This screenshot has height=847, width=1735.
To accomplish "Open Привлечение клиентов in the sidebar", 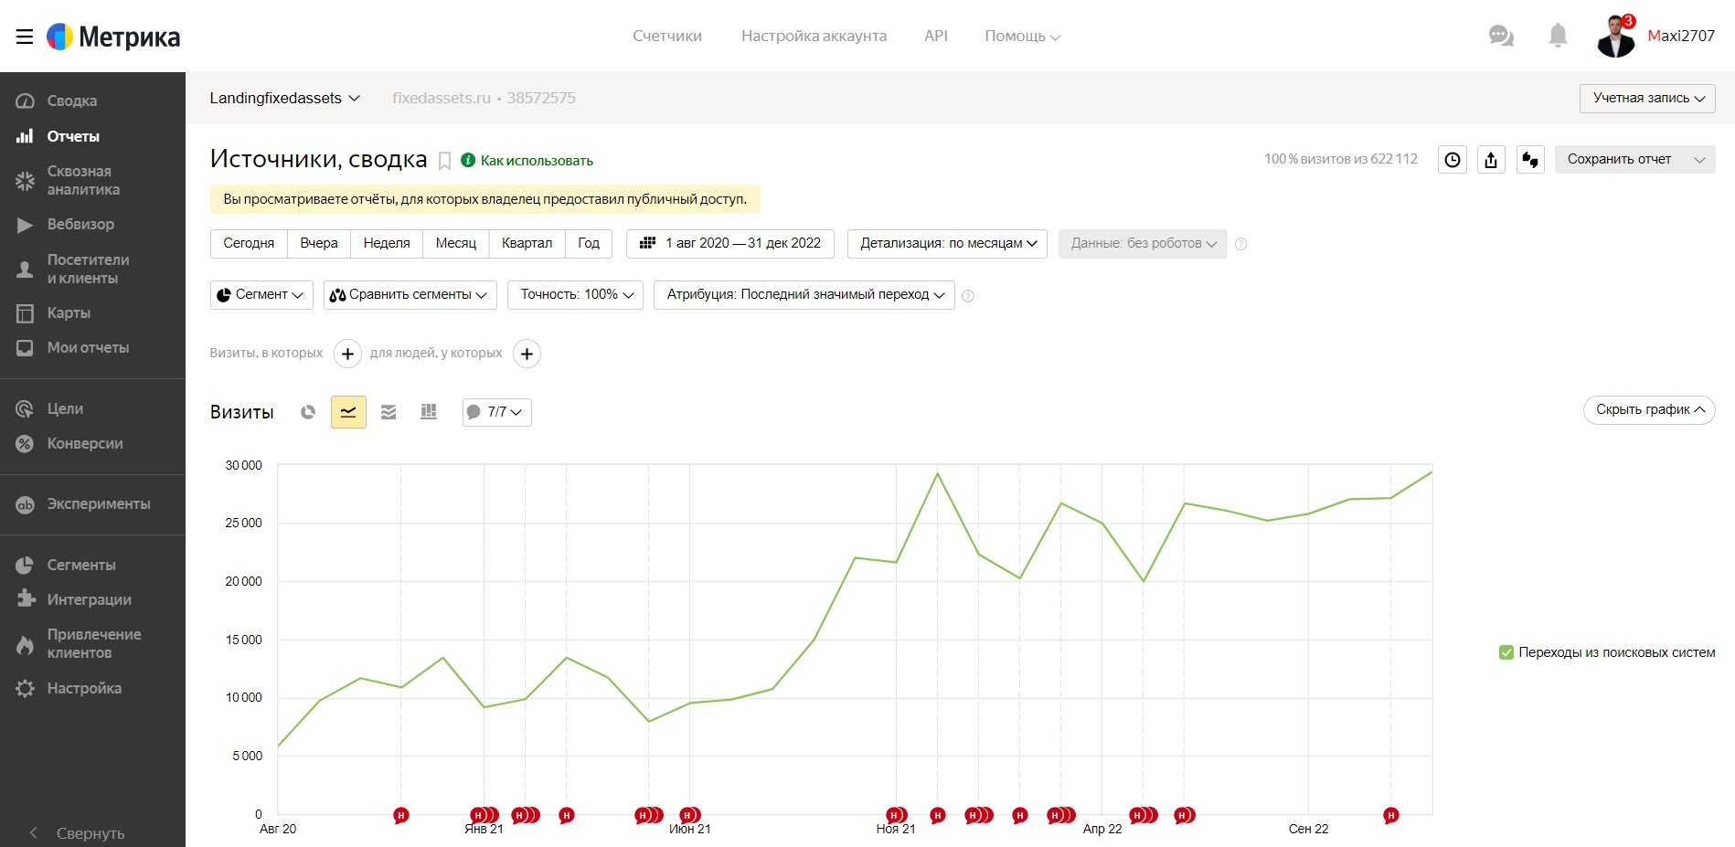I will (x=92, y=643).
